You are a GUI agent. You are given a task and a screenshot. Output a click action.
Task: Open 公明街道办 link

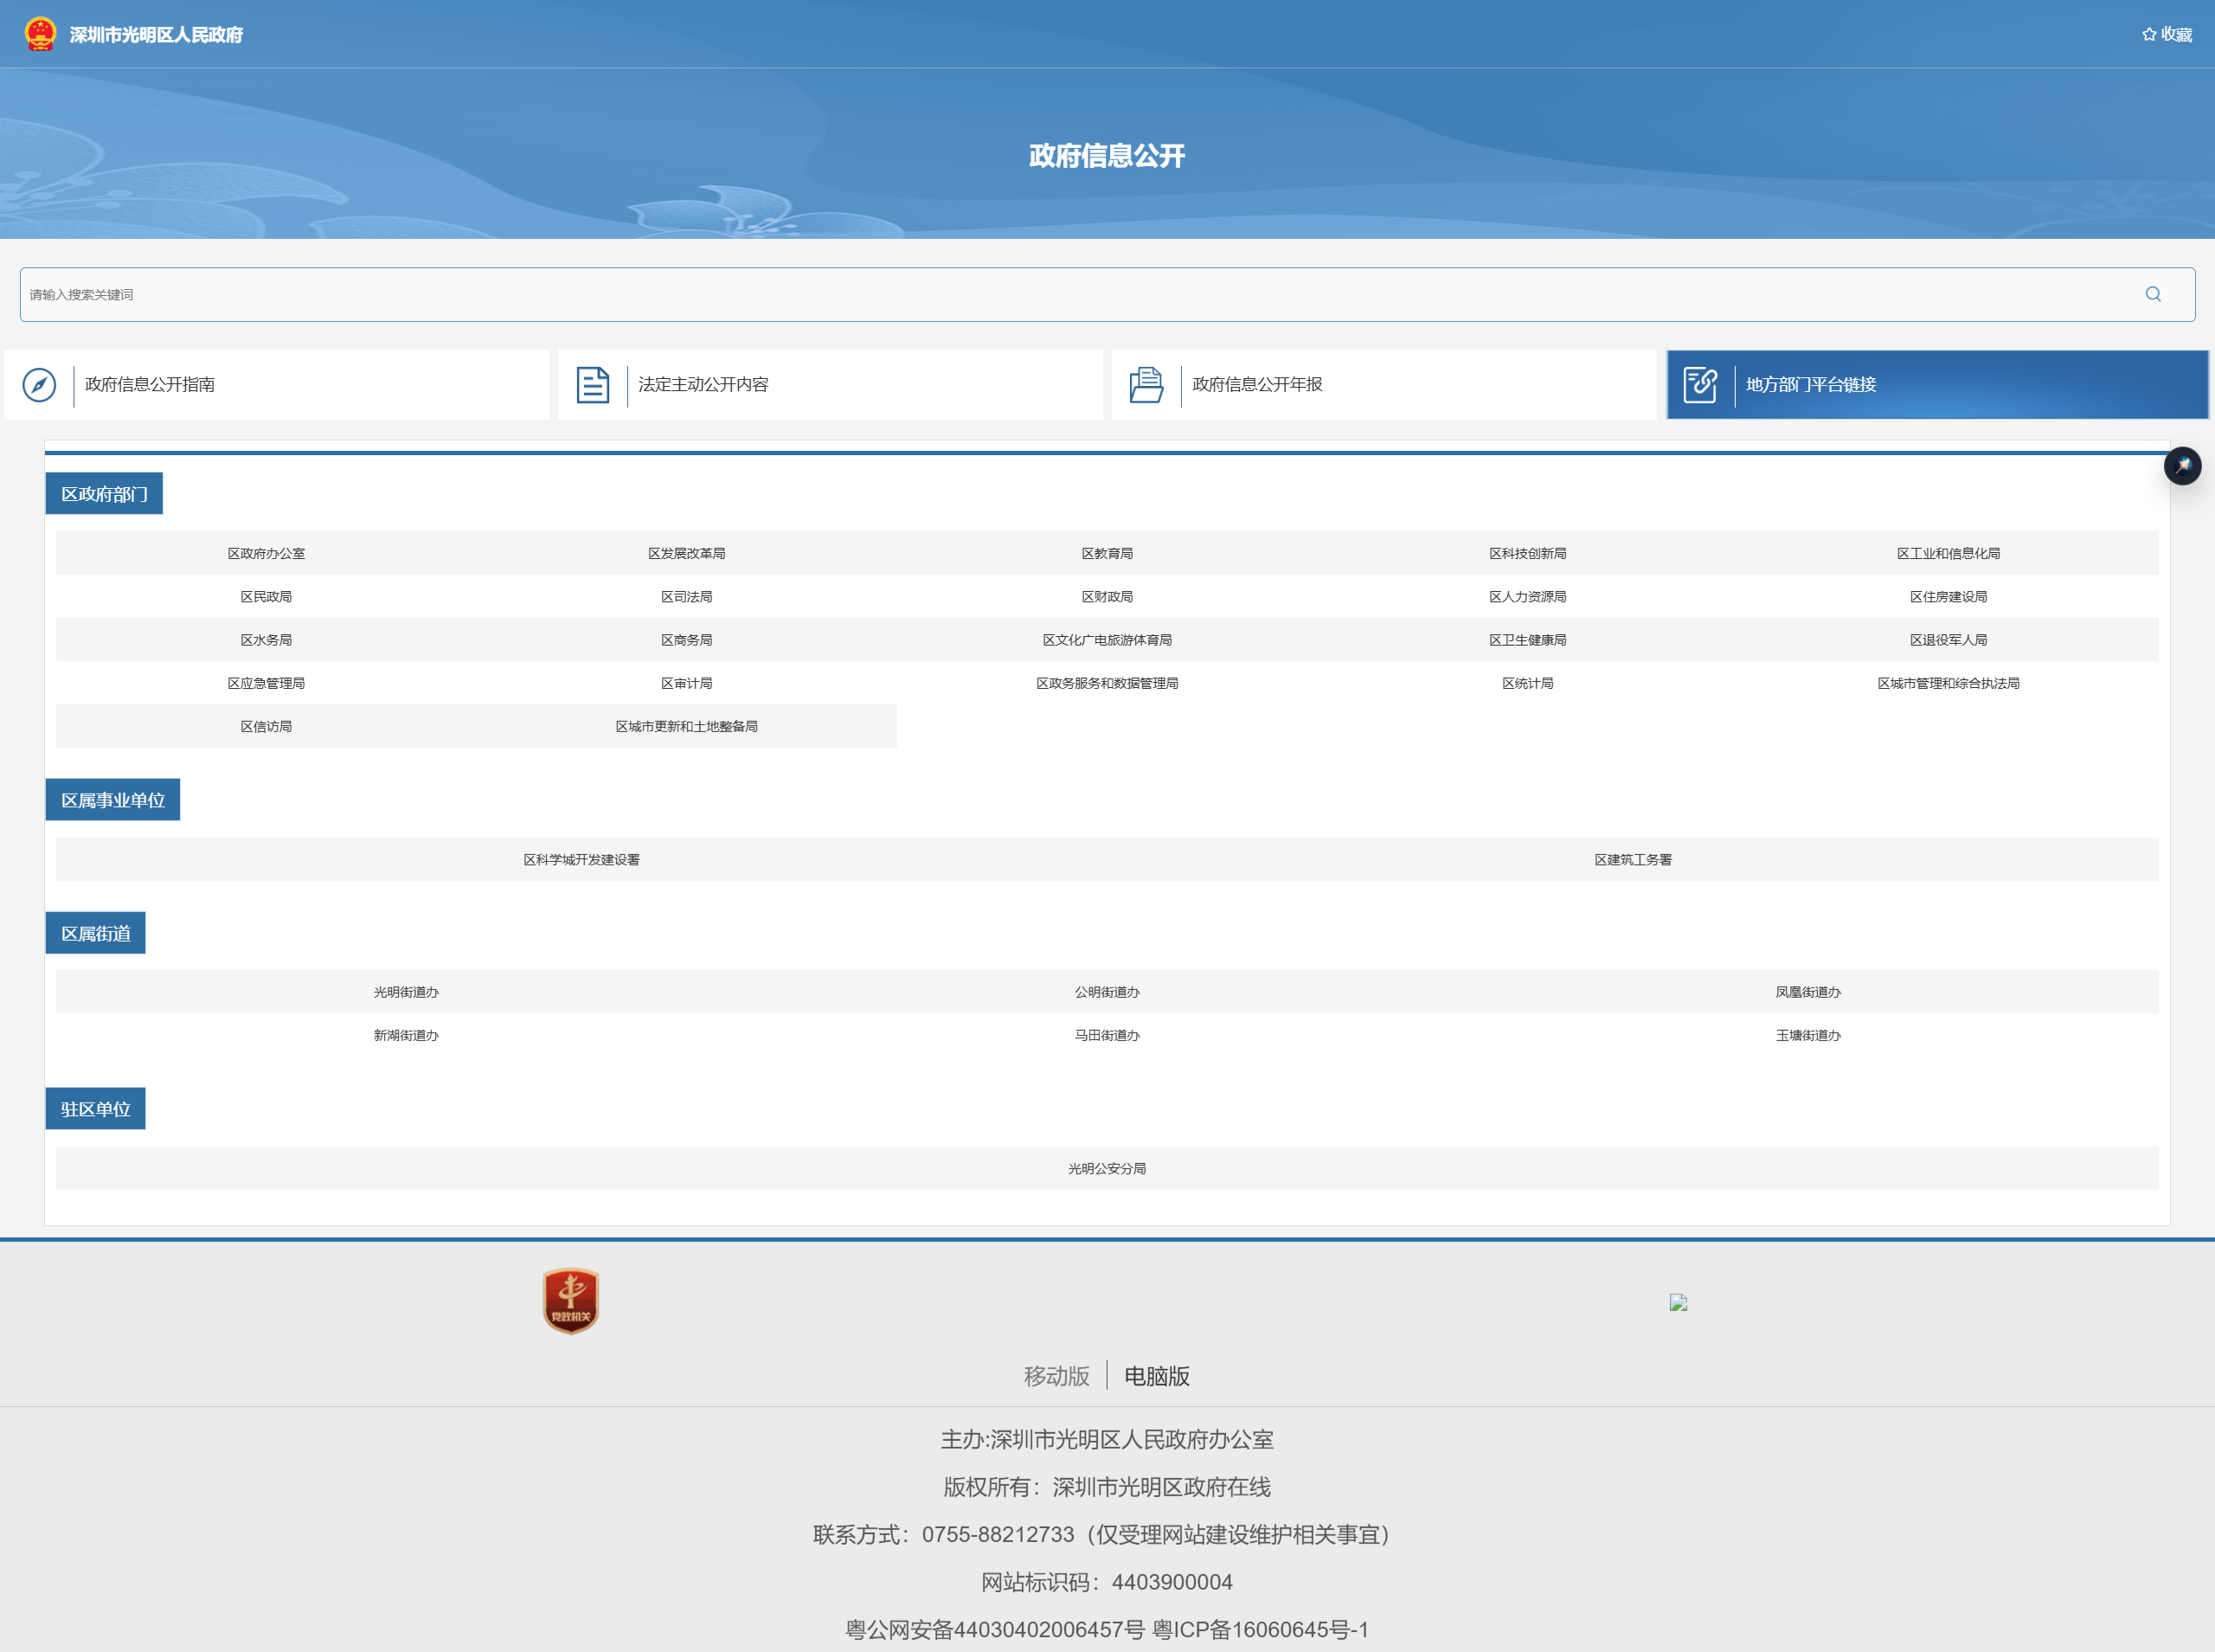click(x=1107, y=992)
